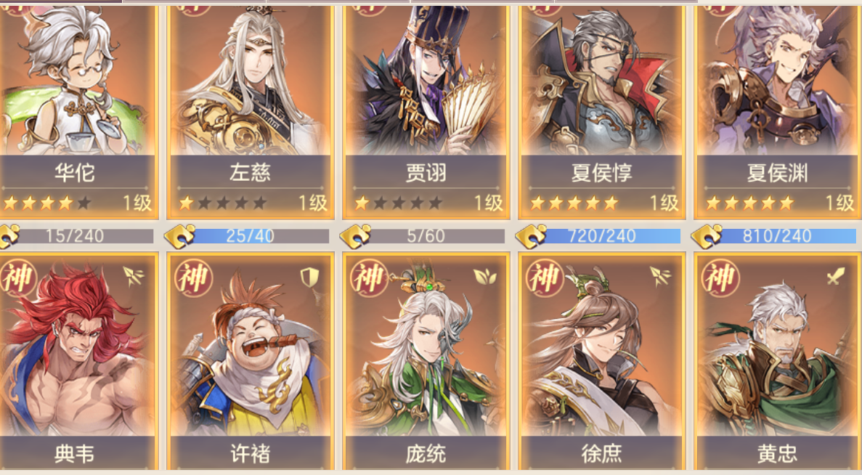
Task: Click puzzle shard icon beside 25/40
Action: (180, 236)
